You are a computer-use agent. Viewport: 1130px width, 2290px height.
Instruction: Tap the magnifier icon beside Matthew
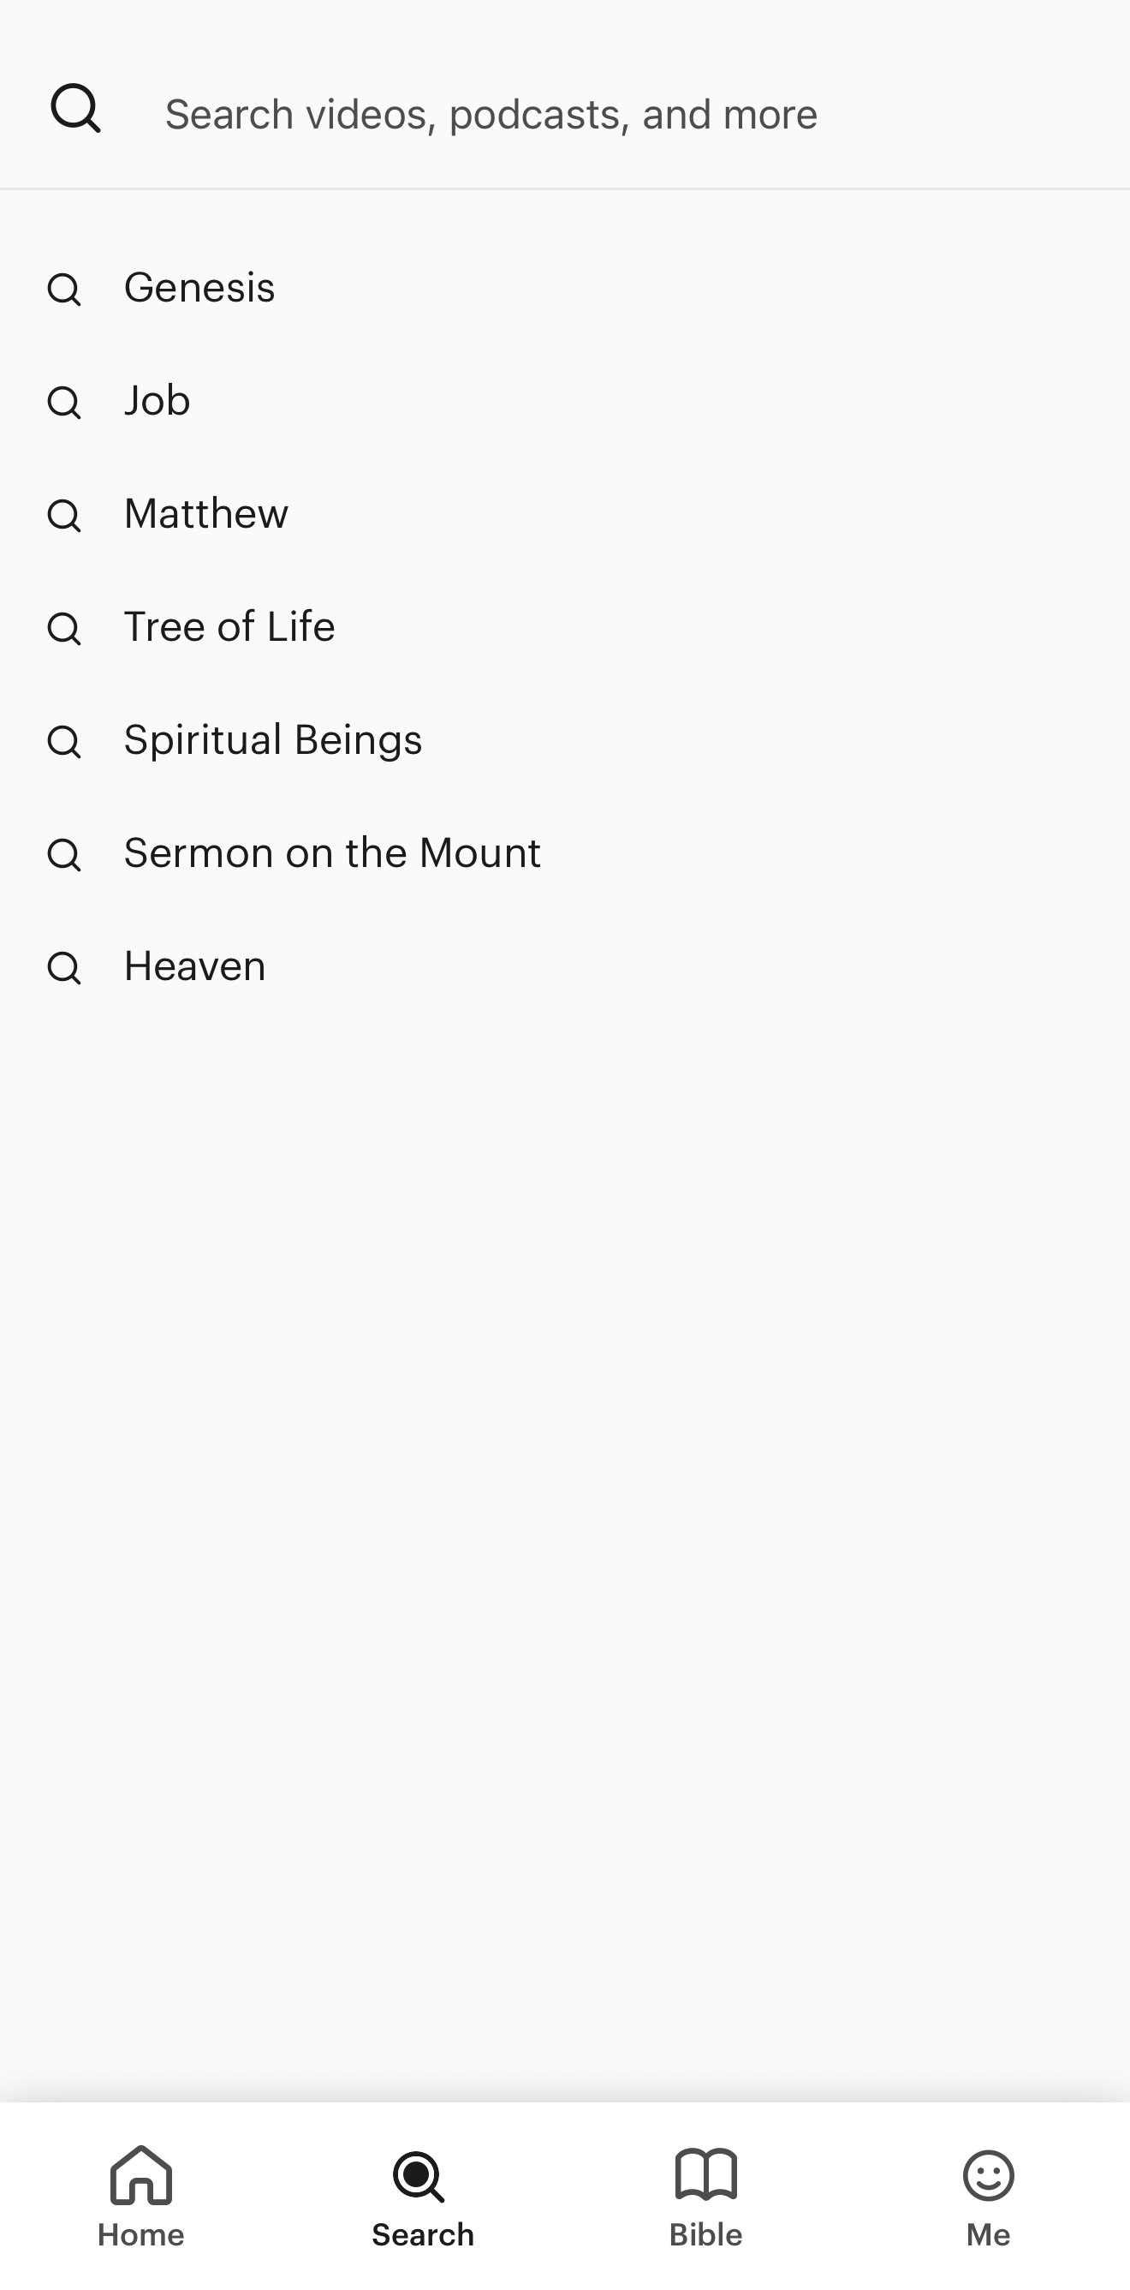click(64, 516)
